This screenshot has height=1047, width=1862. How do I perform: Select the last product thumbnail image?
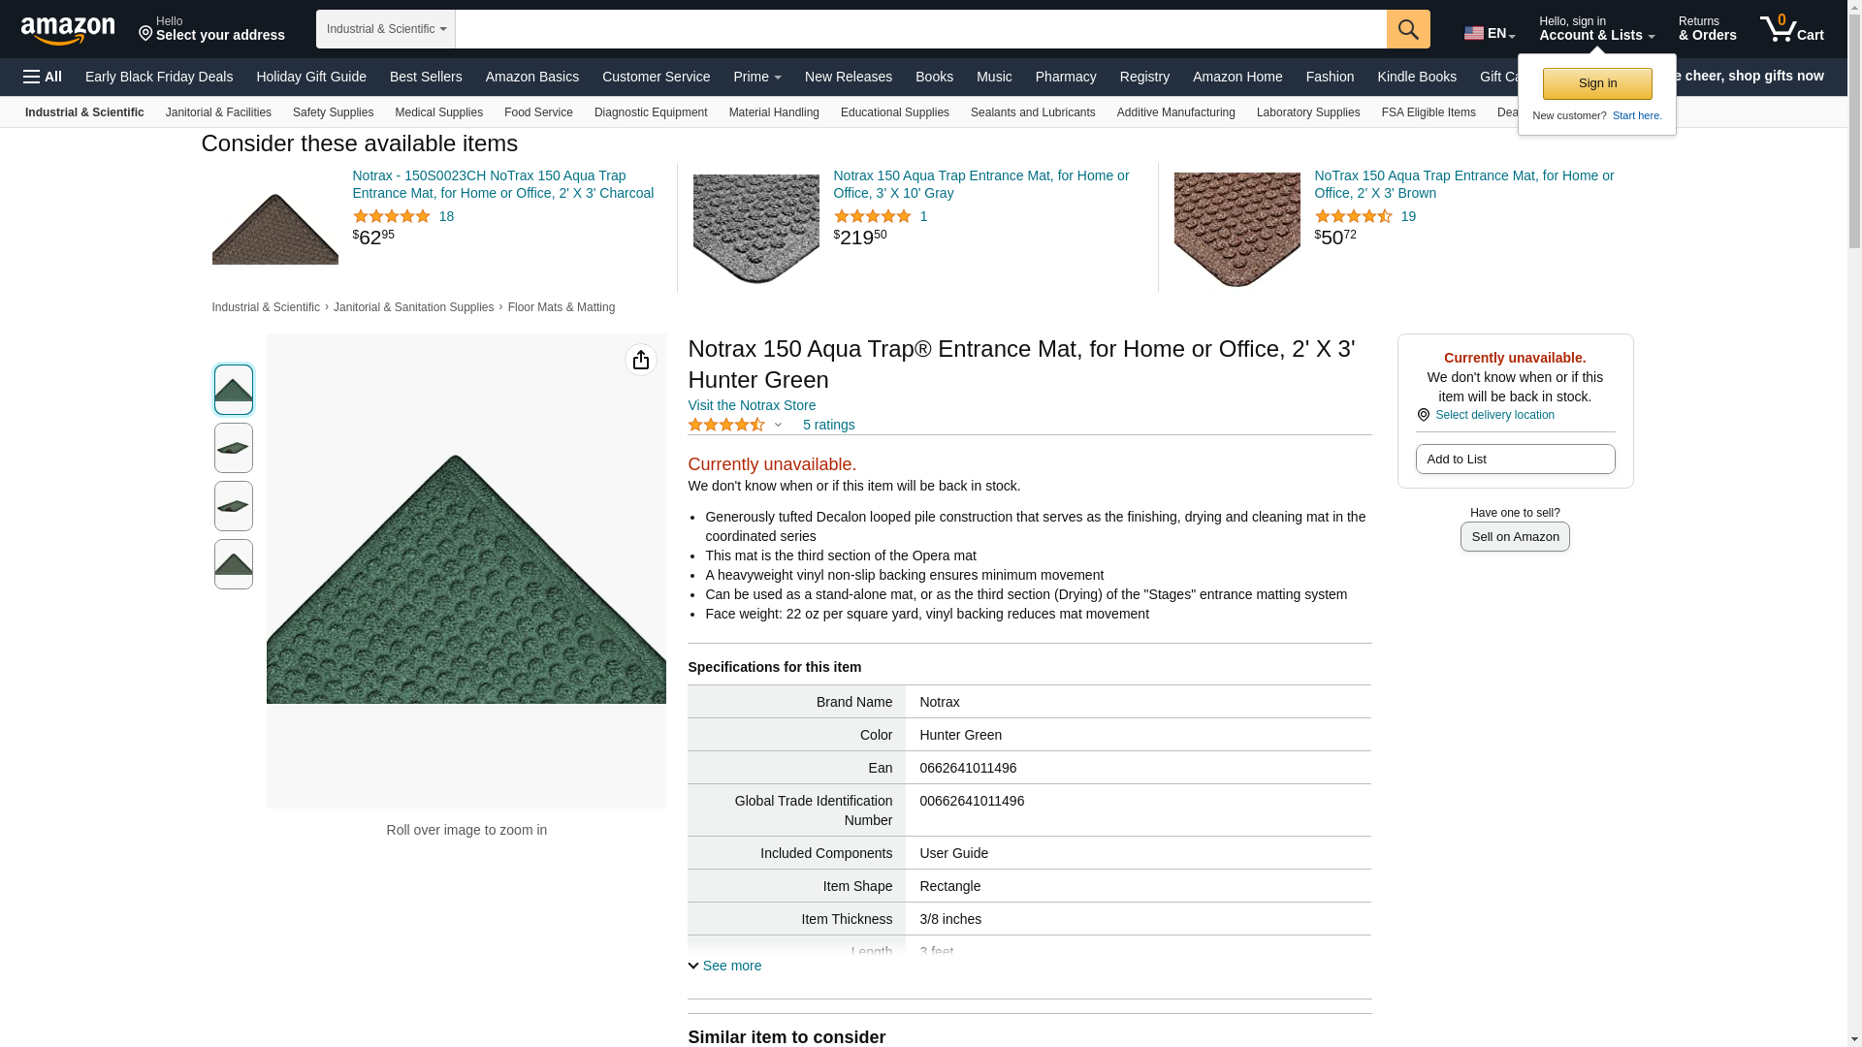click(234, 564)
